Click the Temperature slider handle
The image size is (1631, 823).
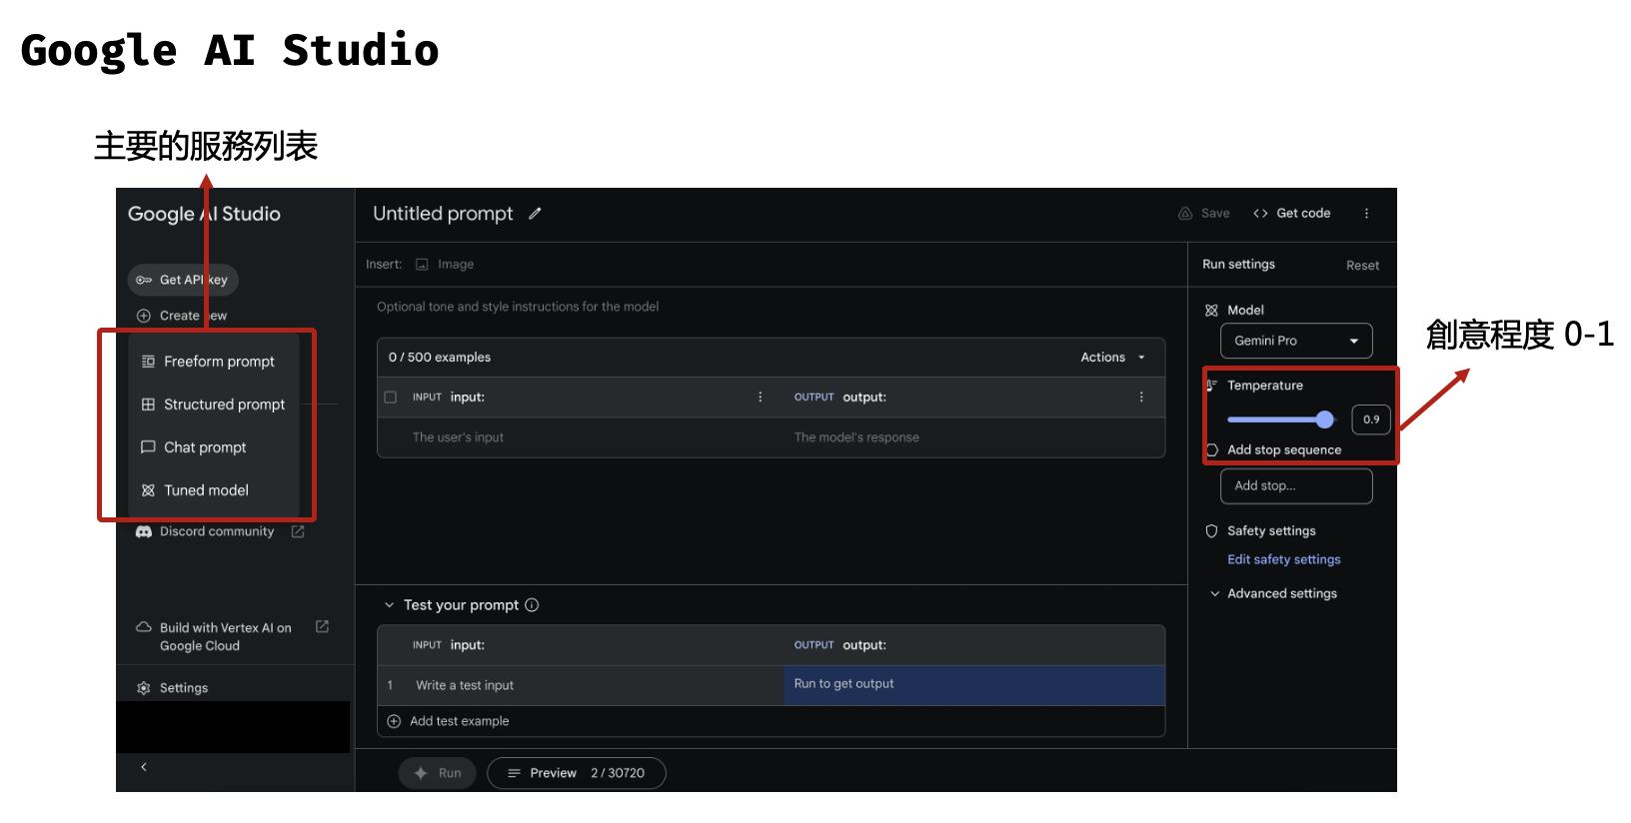[1325, 419]
